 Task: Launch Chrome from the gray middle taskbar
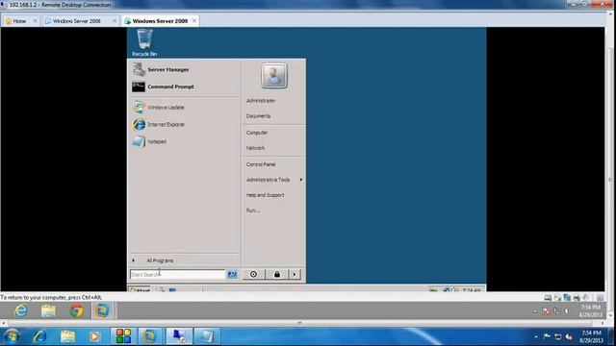[x=77, y=310]
